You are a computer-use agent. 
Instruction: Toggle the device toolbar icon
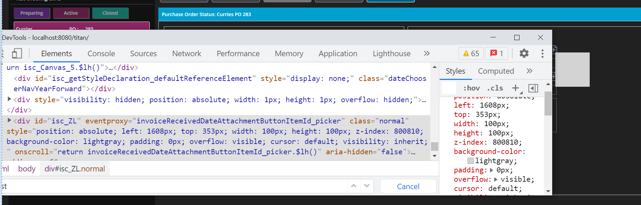click(x=17, y=53)
